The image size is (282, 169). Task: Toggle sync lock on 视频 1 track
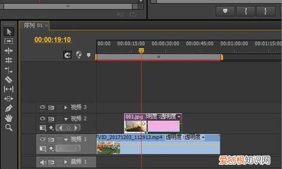[51, 139]
